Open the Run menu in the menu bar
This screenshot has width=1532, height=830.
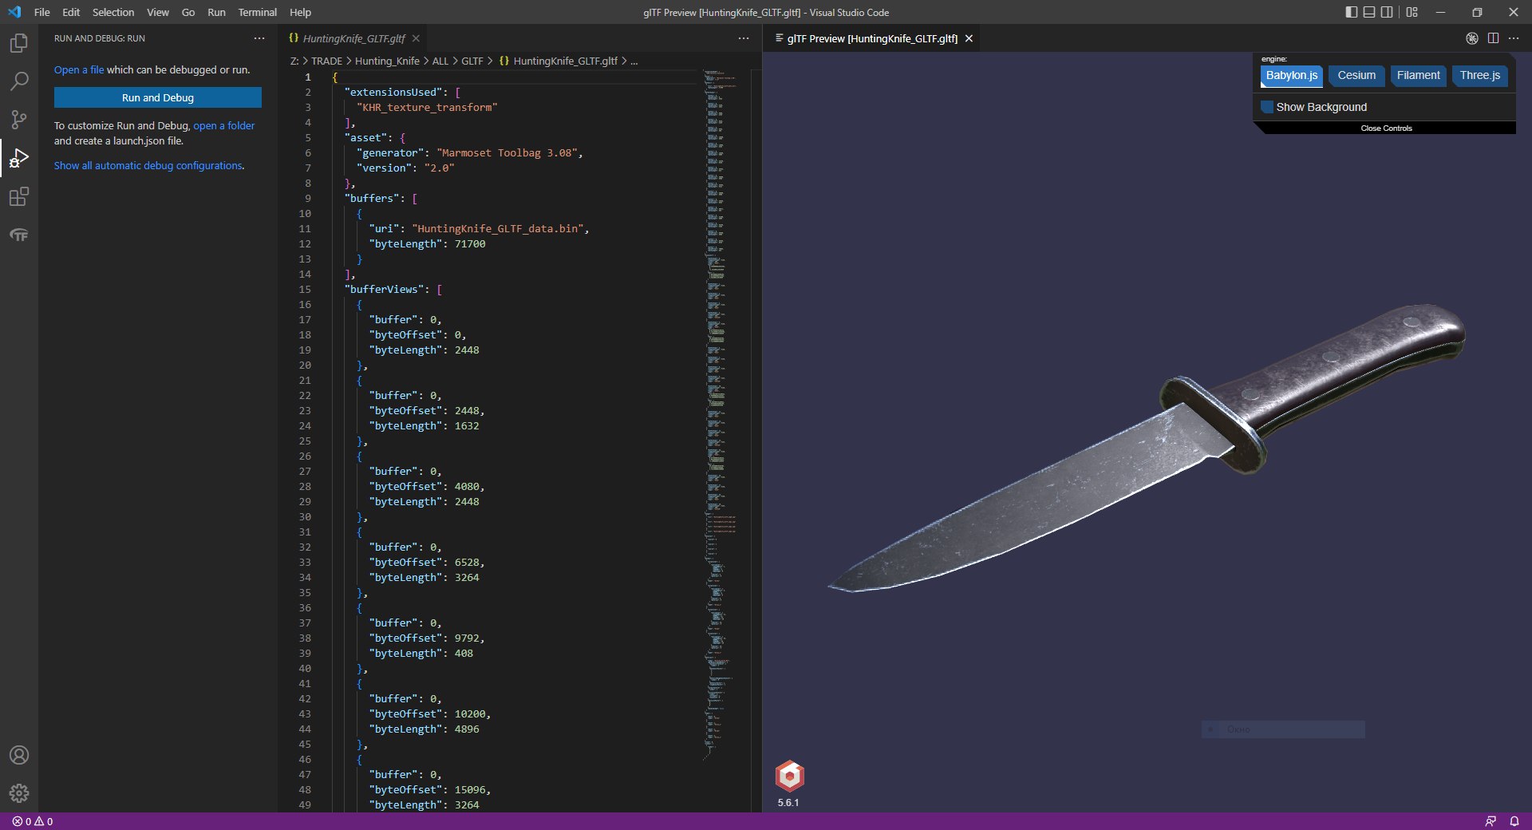pos(216,12)
